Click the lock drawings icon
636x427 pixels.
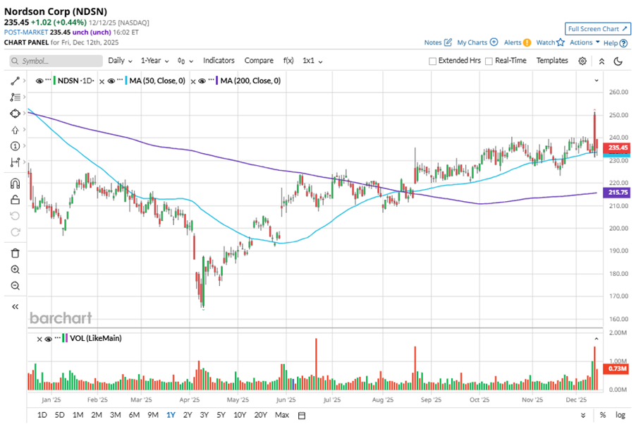pyautogui.click(x=15, y=200)
